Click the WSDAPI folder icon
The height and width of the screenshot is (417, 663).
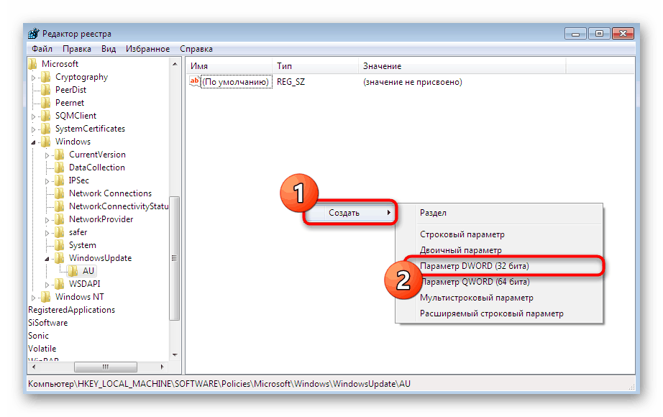click(x=60, y=284)
